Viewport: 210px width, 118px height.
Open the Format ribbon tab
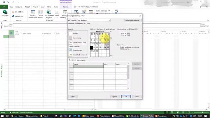click(66, 7)
